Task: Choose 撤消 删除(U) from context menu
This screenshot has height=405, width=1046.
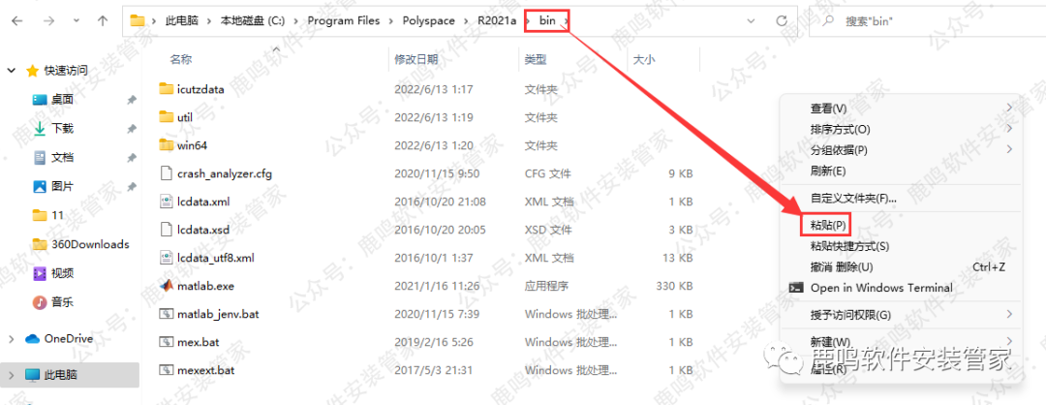Action: [900, 266]
